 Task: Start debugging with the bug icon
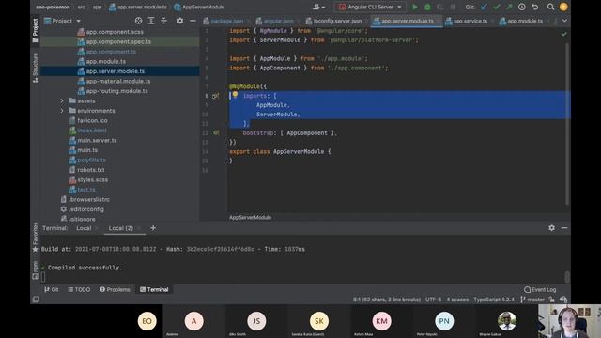click(x=427, y=7)
